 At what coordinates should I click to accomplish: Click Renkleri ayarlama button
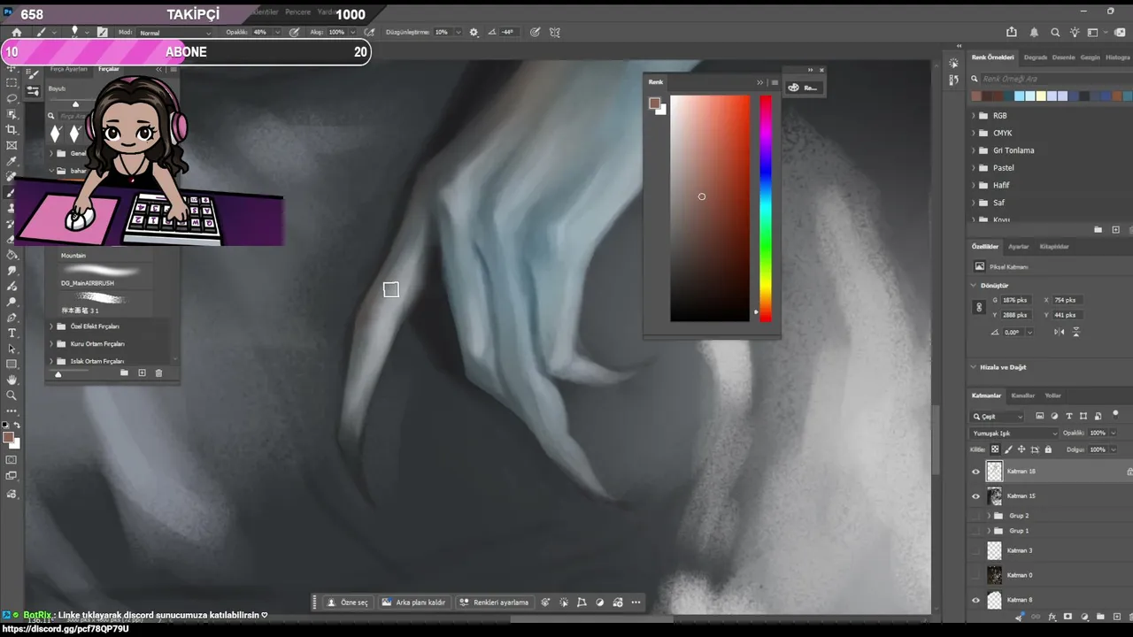tap(494, 602)
